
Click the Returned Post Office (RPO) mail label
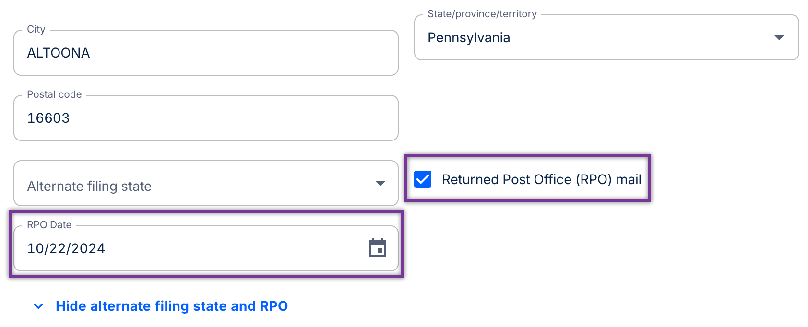click(x=541, y=179)
